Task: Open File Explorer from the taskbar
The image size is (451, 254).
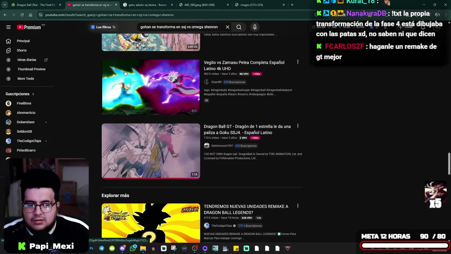Action: [x=143, y=248]
